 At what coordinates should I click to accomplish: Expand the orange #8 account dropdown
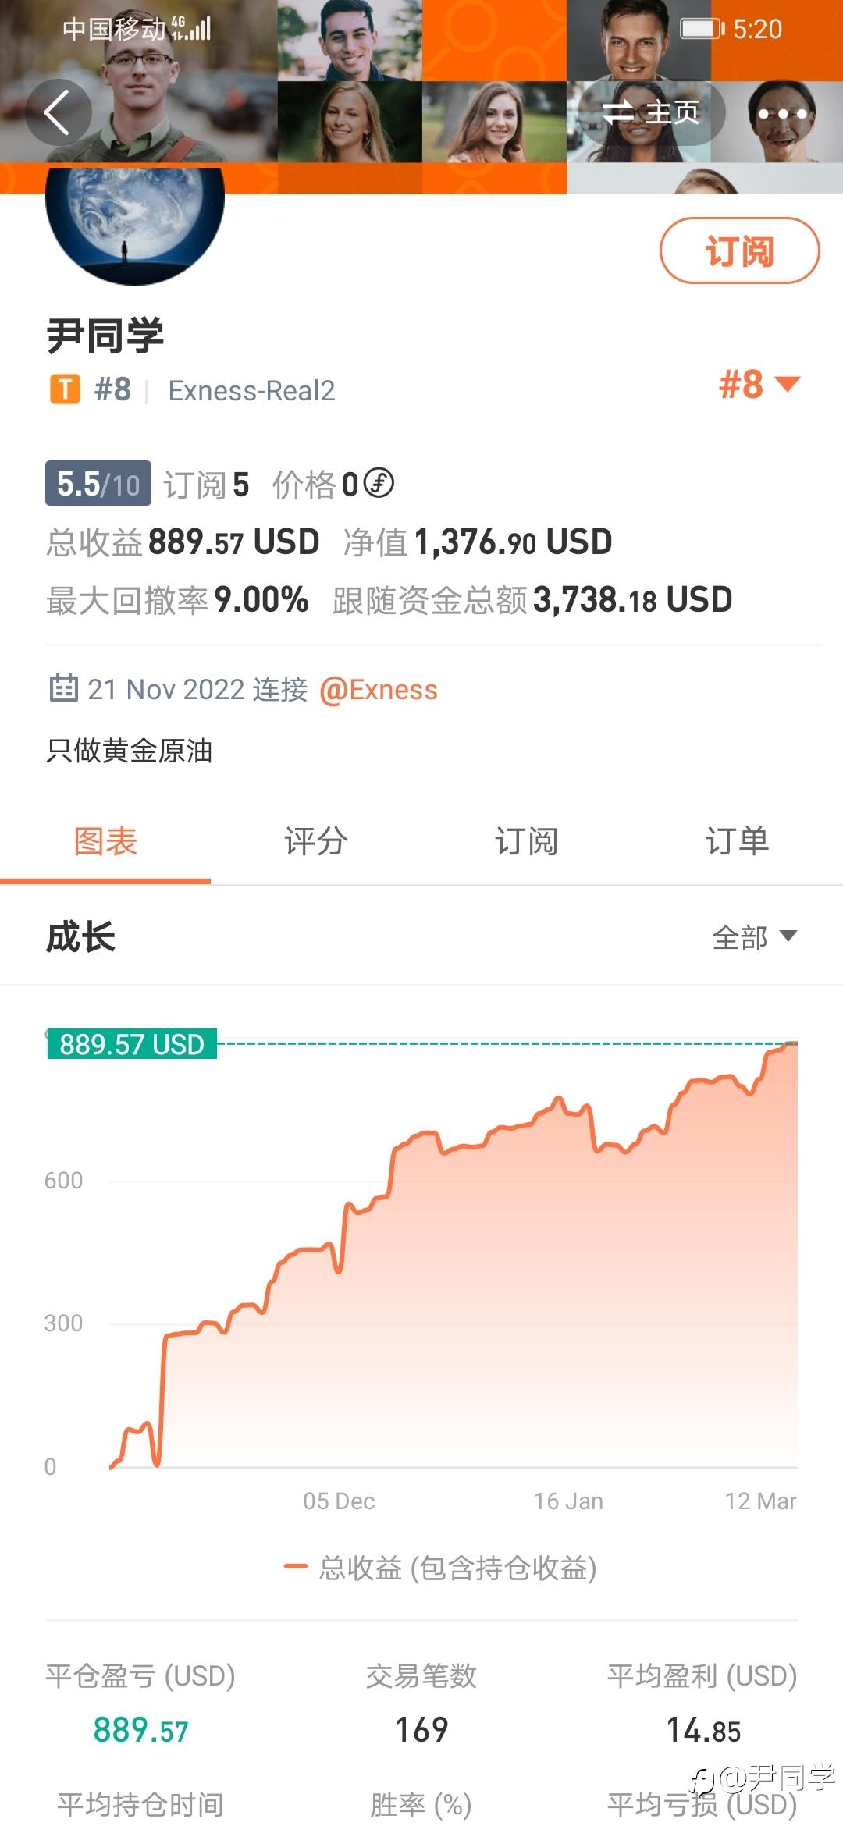(x=759, y=385)
